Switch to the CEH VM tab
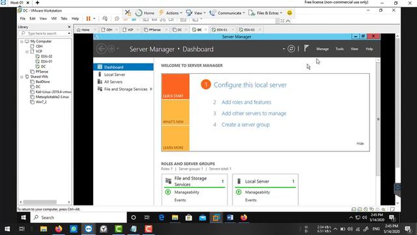 pos(109,30)
